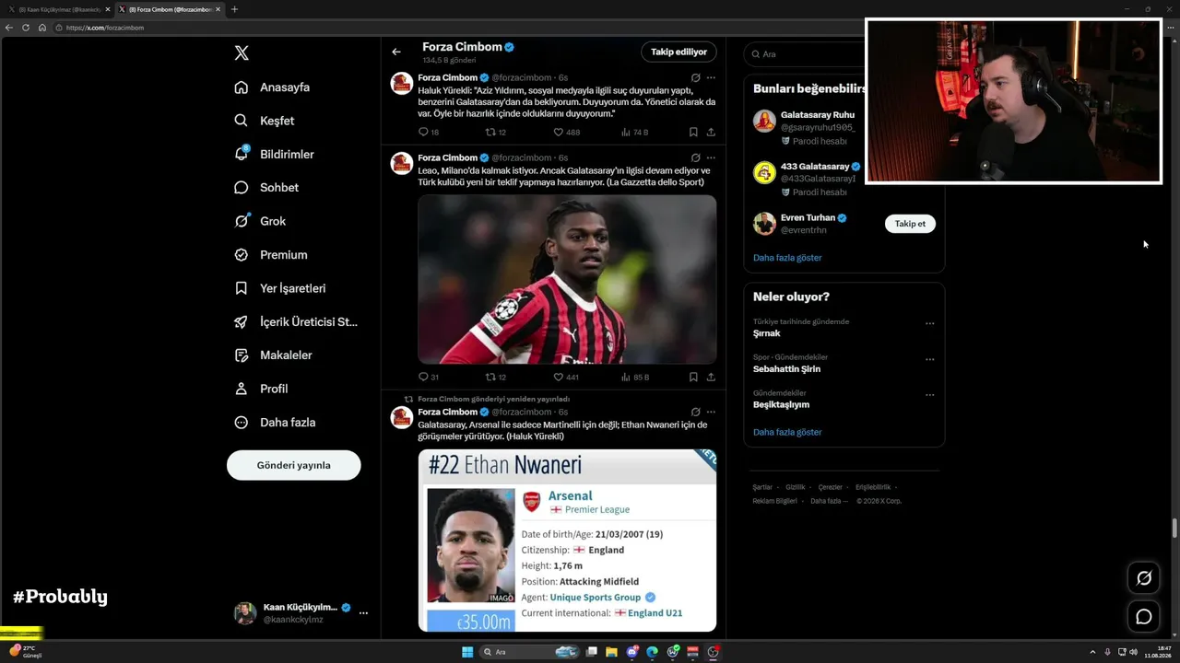Click the Takip ediliyor button
Image resolution: width=1180 pixels, height=663 pixels.
click(x=678, y=52)
